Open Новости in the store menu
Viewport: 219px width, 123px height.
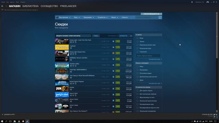tap(125, 17)
